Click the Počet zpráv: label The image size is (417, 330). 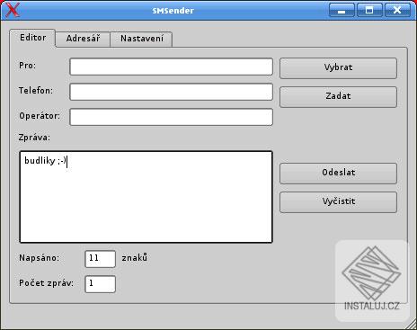click(x=47, y=283)
